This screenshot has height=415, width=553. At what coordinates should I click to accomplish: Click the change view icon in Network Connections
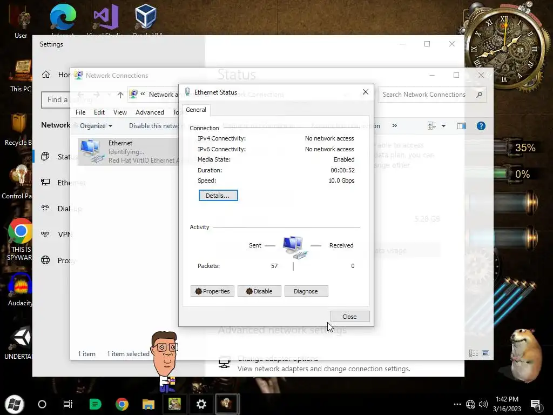tap(431, 126)
